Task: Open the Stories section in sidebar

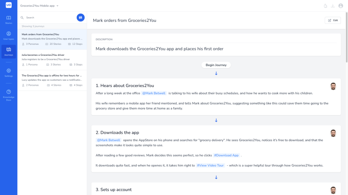Action: (x=9, y=19)
